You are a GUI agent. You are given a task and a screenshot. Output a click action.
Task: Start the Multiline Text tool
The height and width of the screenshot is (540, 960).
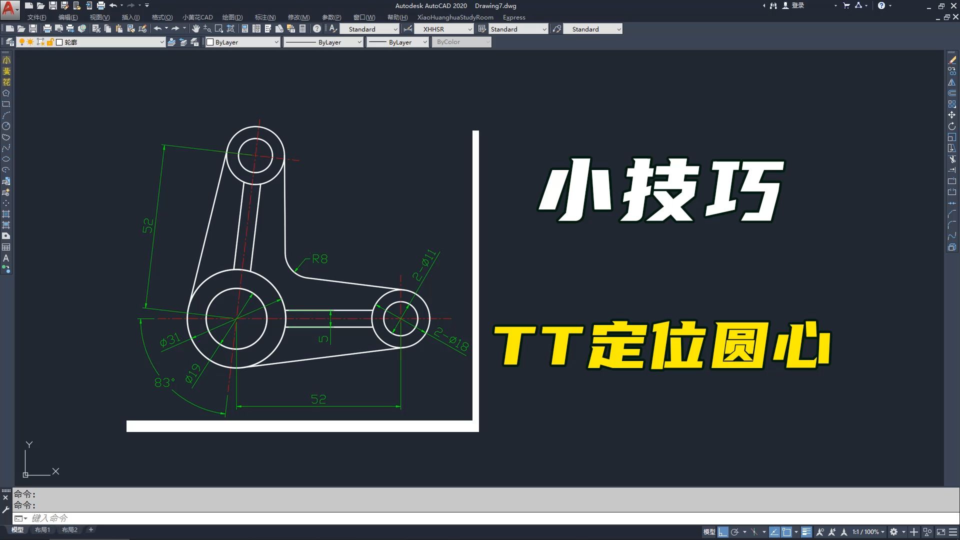pos(6,257)
